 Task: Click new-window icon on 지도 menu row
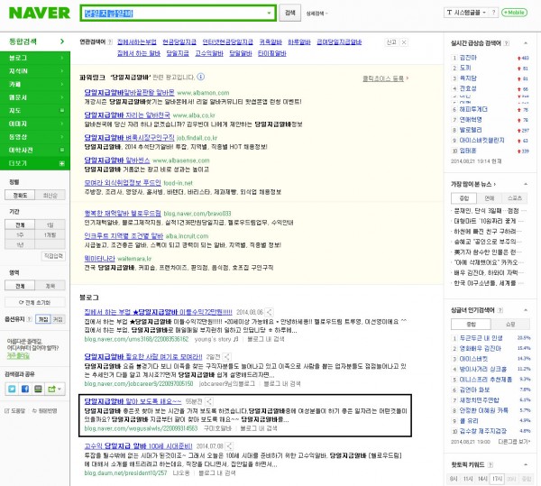[62, 110]
